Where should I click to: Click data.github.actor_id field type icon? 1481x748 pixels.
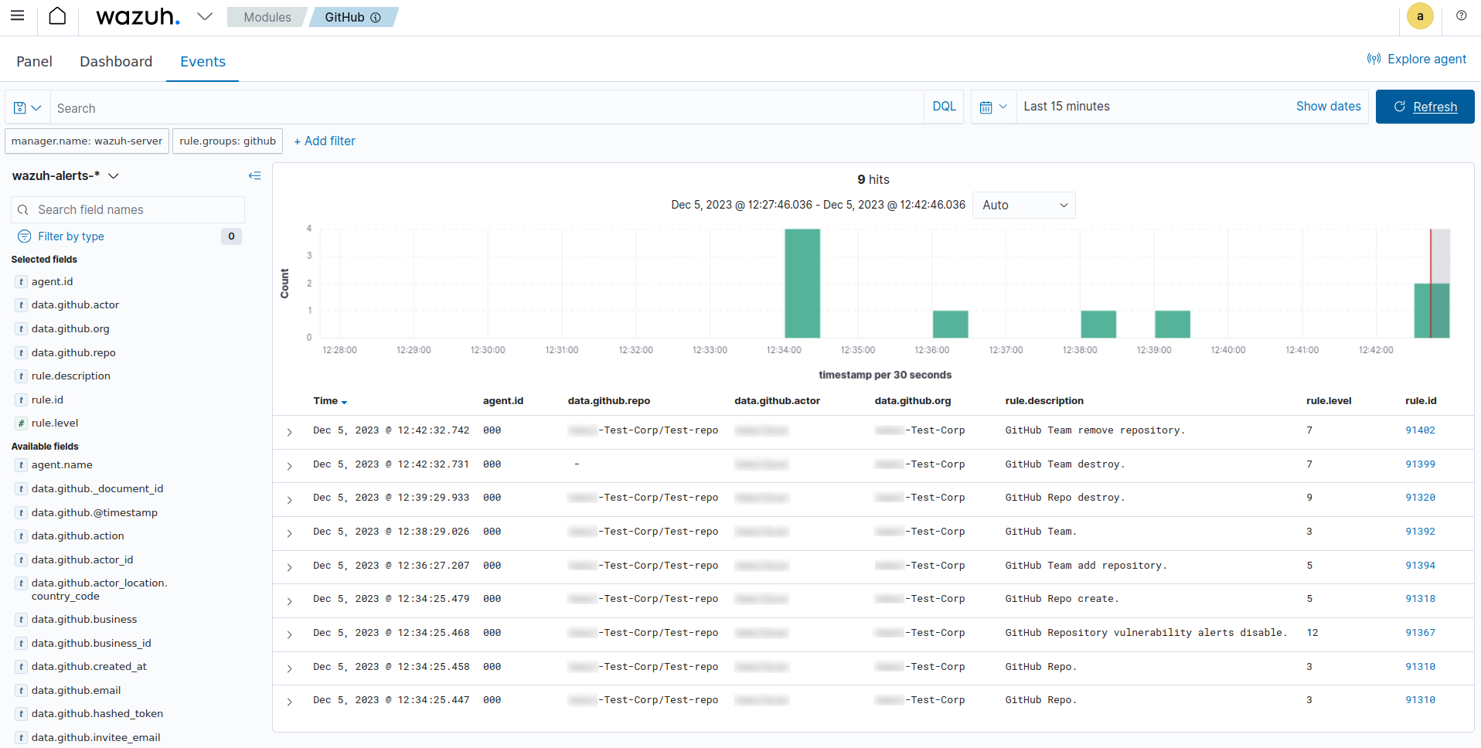[22, 560]
